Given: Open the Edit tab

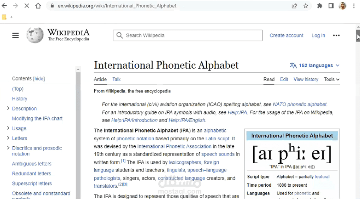Looking at the screenshot, I should tap(284, 79).
